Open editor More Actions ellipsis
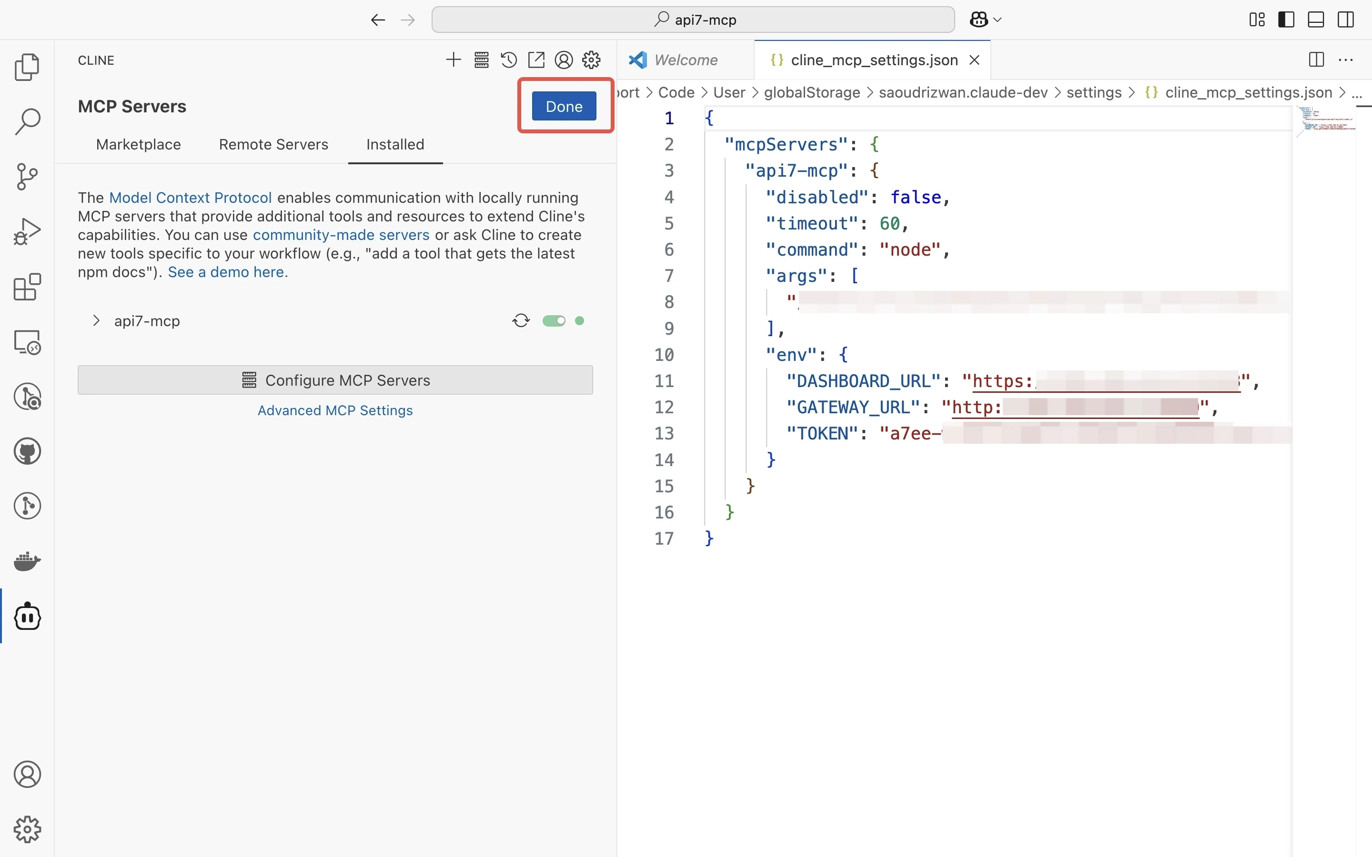The height and width of the screenshot is (857, 1372). (x=1346, y=60)
